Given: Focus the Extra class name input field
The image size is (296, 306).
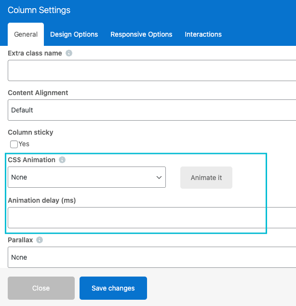Looking at the screenshot, I should click(152, 70).
